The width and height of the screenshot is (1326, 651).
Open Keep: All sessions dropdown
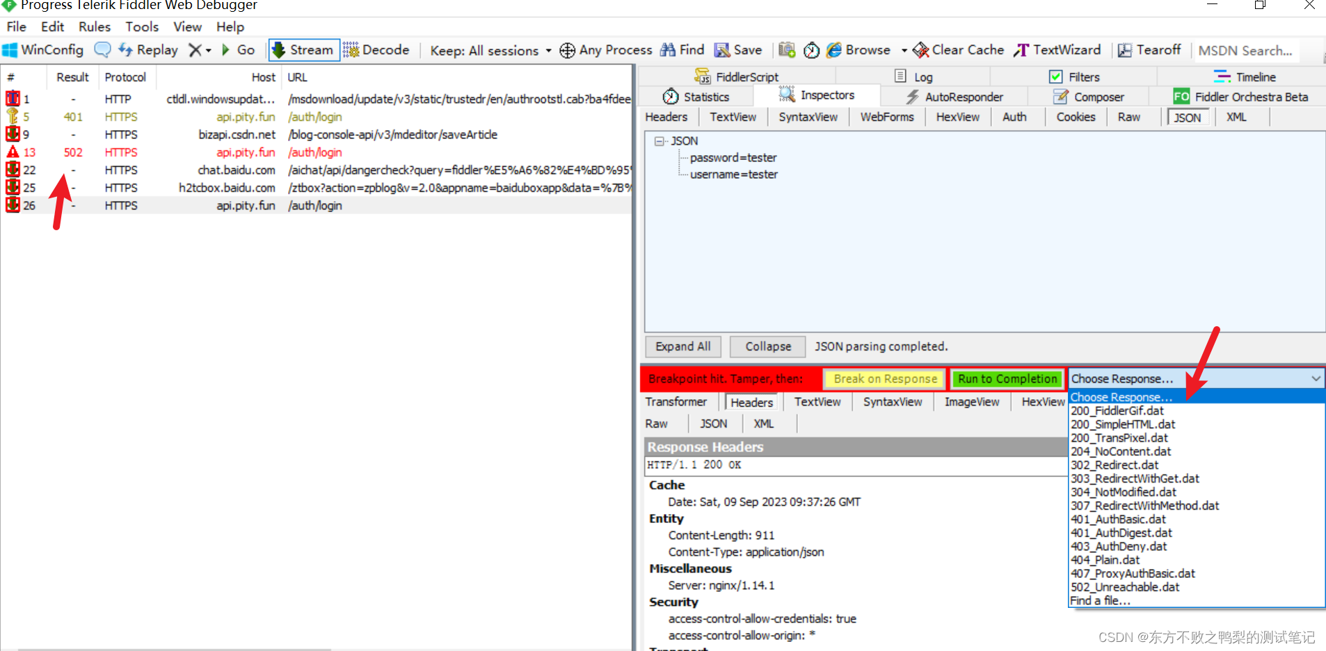coord(490,51)
